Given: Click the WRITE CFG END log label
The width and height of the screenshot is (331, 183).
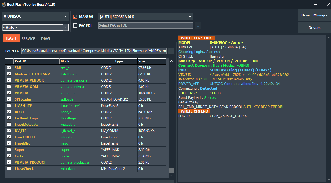Looking at the screenshot, I should point(194,111).
